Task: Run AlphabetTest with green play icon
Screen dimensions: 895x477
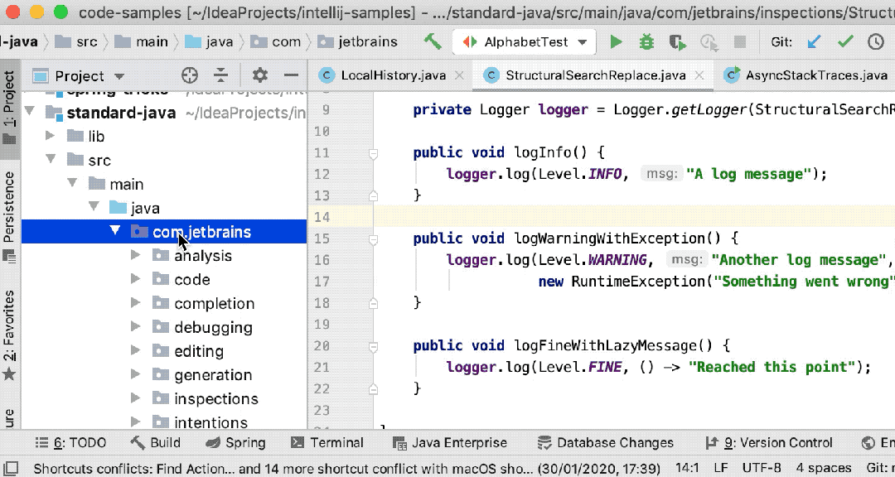Action: [x=616, y=41]
